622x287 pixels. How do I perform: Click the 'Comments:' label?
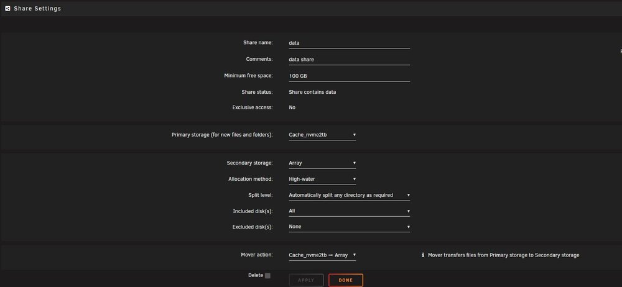tap(259, 59)
